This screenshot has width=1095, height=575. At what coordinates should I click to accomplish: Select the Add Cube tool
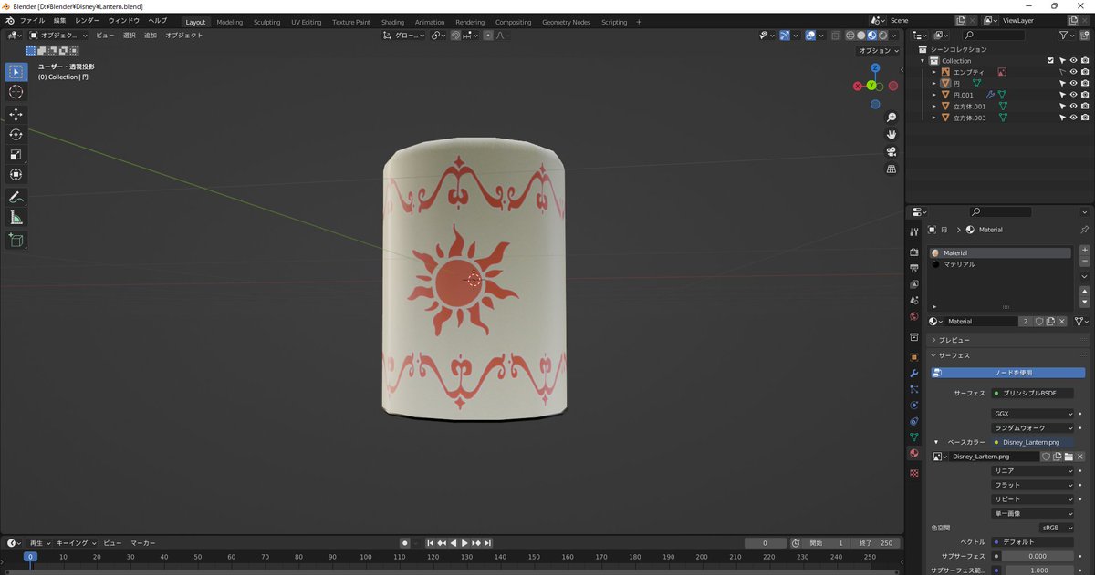click(x=16, y=241)
